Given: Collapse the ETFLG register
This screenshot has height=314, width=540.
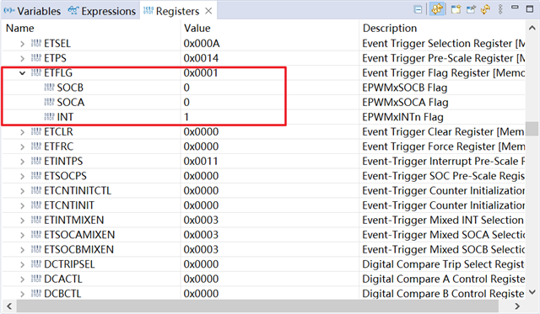Looking at the screenshot, I should click(x=23, y=73).
